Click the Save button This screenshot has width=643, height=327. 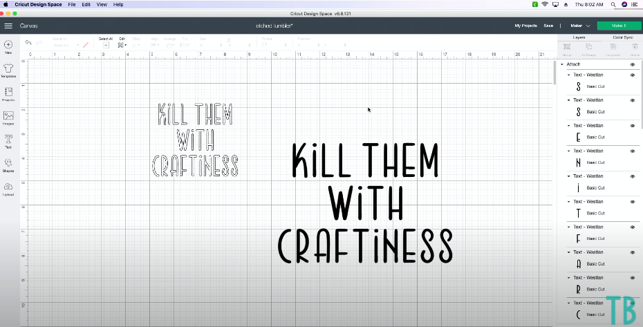(548, 26)
